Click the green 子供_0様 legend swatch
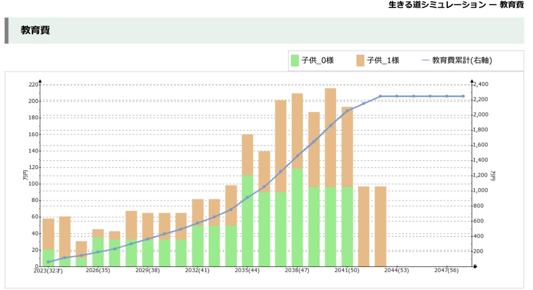Viewport: 533px width, 290px height. [x=295, y=60]
